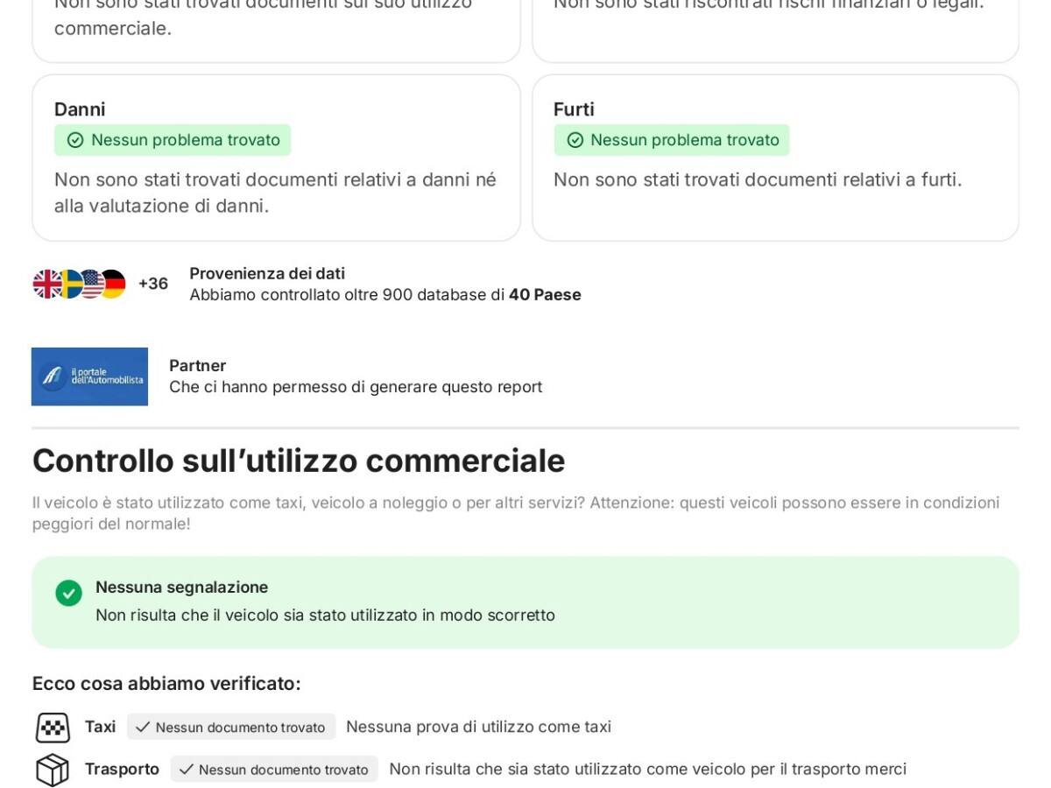This screenshot has height=788, width=1051.
Task: Click the German flag icon
Action: pyautogui.click(x=114, y=284)
